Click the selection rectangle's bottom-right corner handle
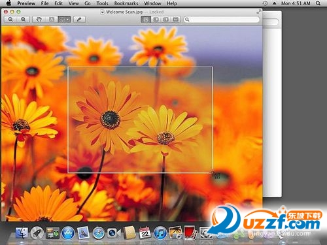The height and width of the screenshot is (245, 327). (x=213, y=172)
